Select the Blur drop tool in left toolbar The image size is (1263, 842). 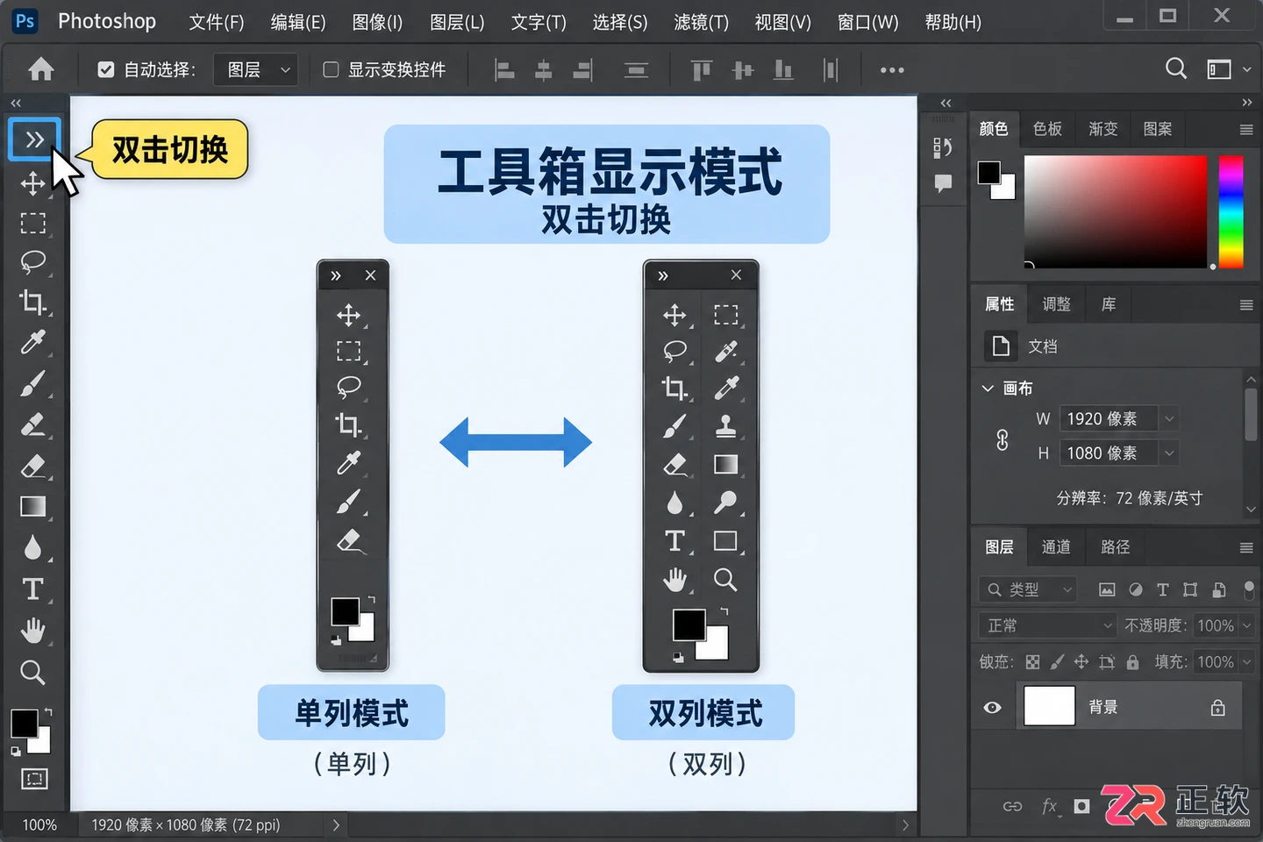(x=32, y=547)
